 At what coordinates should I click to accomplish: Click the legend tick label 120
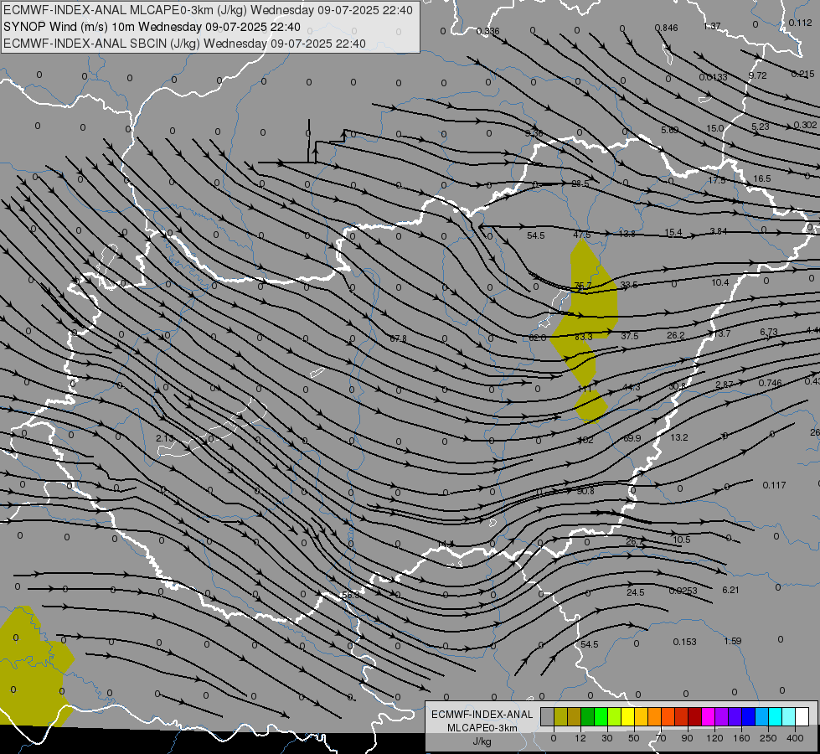(714, 738)
